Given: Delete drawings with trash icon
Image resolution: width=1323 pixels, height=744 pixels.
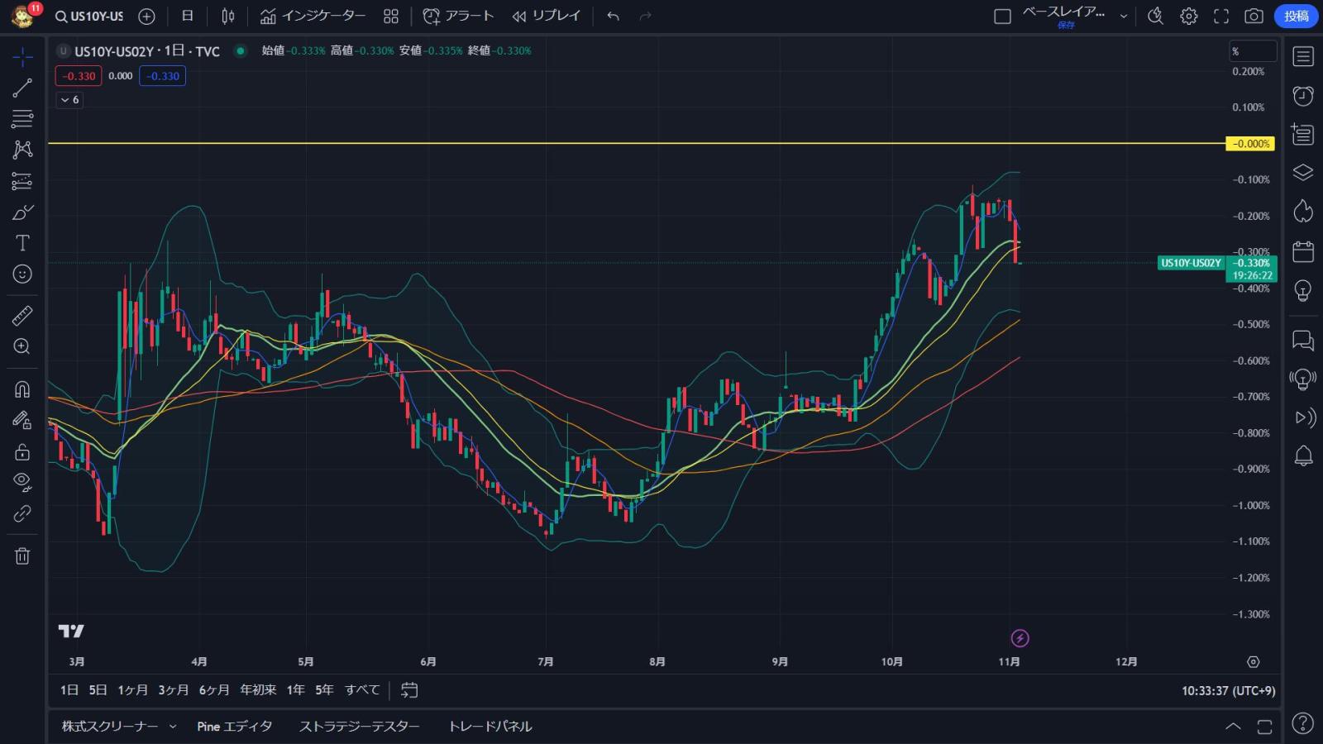Looking at the screenshot, I should click(x=22, y=556).
